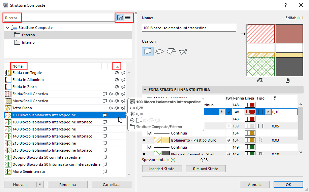Click wall icon in Doppio Blocco da 50 con Intercapedine row

tap(105, 157)
